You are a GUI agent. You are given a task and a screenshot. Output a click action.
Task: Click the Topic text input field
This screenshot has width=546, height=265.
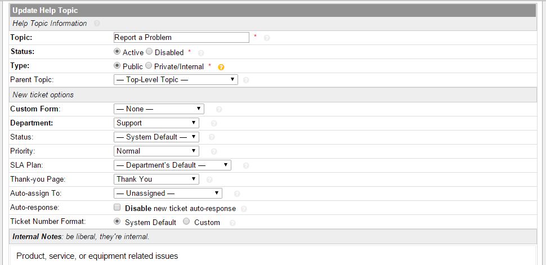tap(181, 38)
